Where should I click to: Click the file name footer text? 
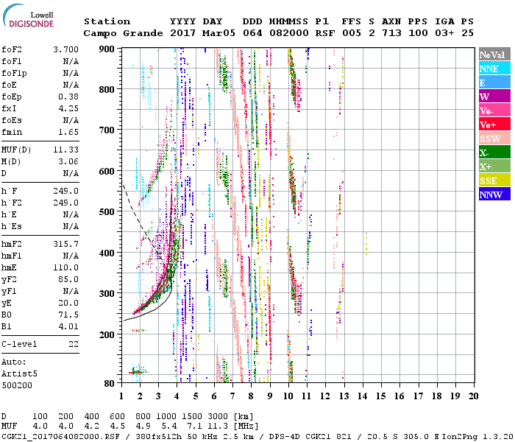coord(61,435)
